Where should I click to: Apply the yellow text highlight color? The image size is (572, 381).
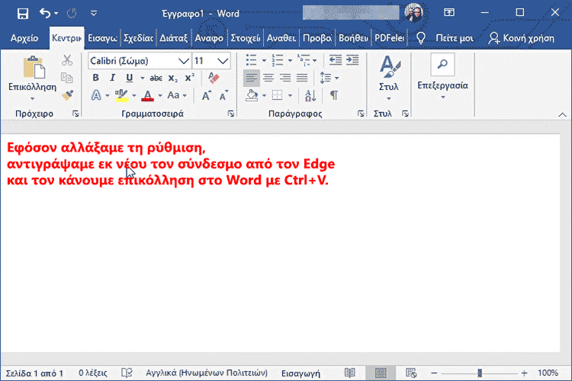pos(121,95)
